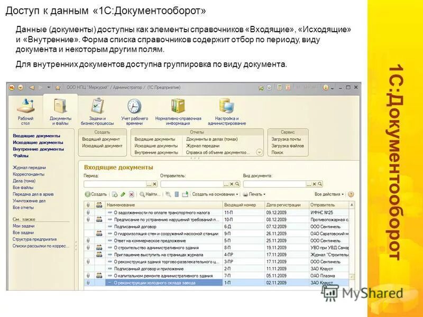The image size is (423, 317).
Task: Click Поиск in Сервис panel
Action: coord(277,152)
